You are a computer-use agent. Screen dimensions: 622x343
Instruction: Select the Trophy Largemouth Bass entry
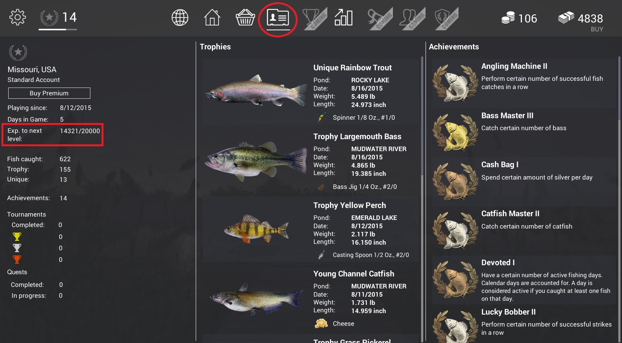[310, 162]
